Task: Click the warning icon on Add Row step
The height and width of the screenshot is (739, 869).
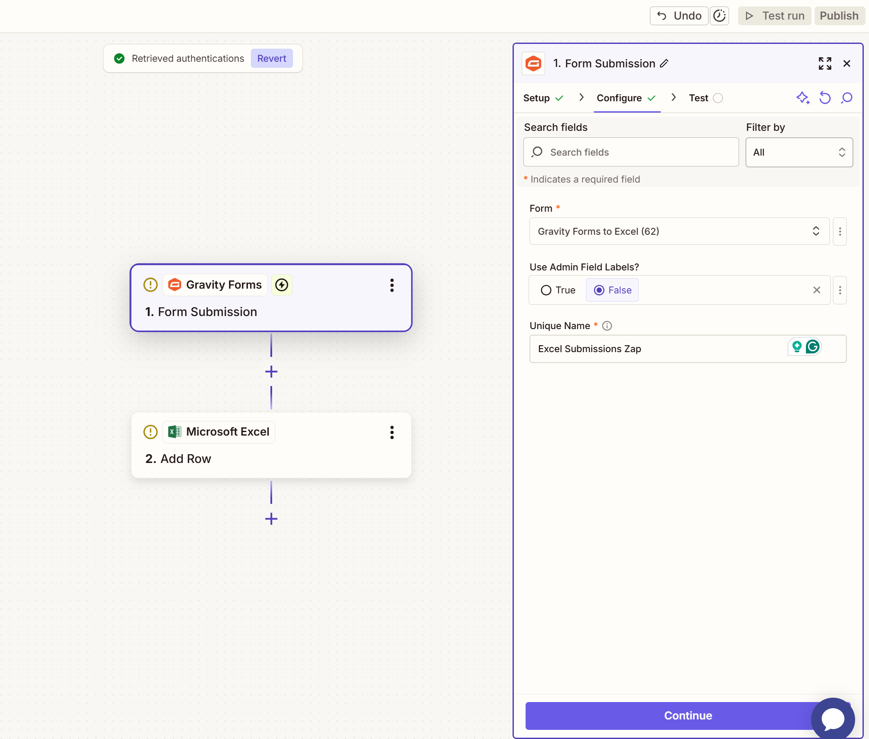Action: coord(150,432)
